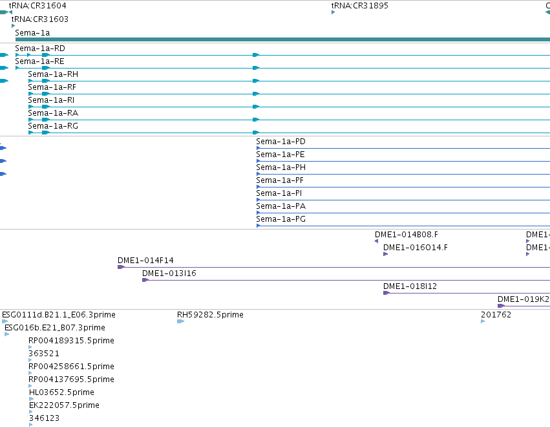
Task: Select the HL03652.5prime arrow glyph
Action: tap(31, 400)
